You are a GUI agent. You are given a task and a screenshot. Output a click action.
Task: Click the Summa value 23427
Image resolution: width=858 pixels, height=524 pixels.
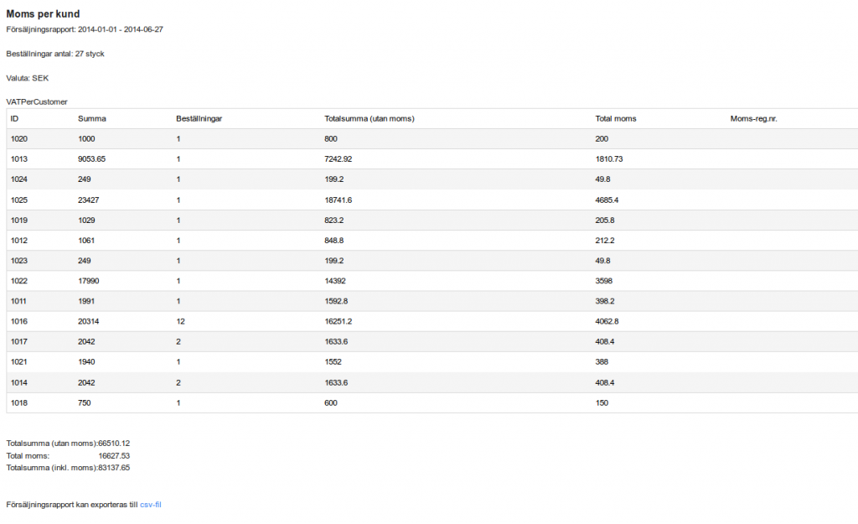pos(89,200)
